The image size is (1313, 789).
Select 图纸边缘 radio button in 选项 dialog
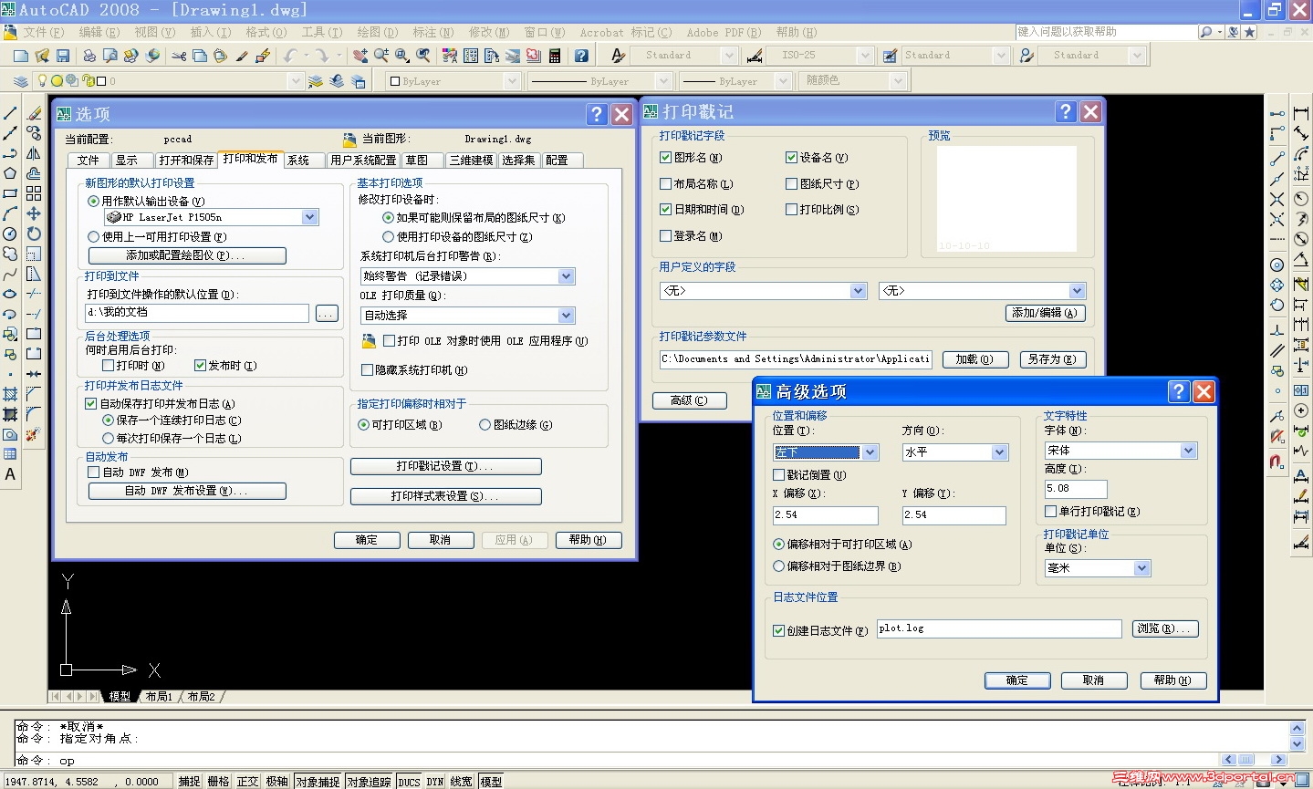click(485, 425)
